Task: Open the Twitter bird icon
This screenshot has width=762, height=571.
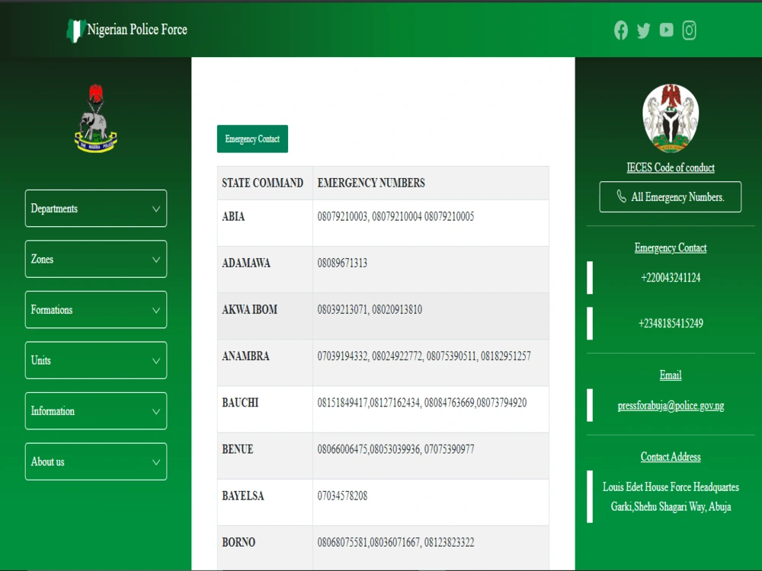Action: 643,30
